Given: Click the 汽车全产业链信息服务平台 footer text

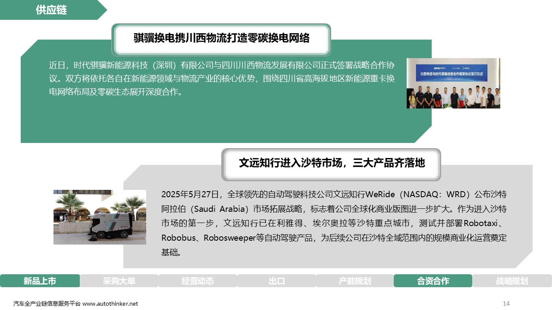Looking at the screenshot, I should click(x=47, y=304).
